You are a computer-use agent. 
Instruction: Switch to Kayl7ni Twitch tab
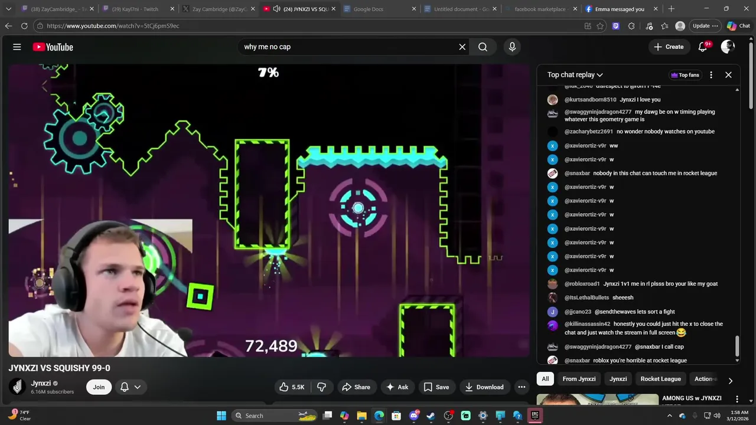coord(138,9)
